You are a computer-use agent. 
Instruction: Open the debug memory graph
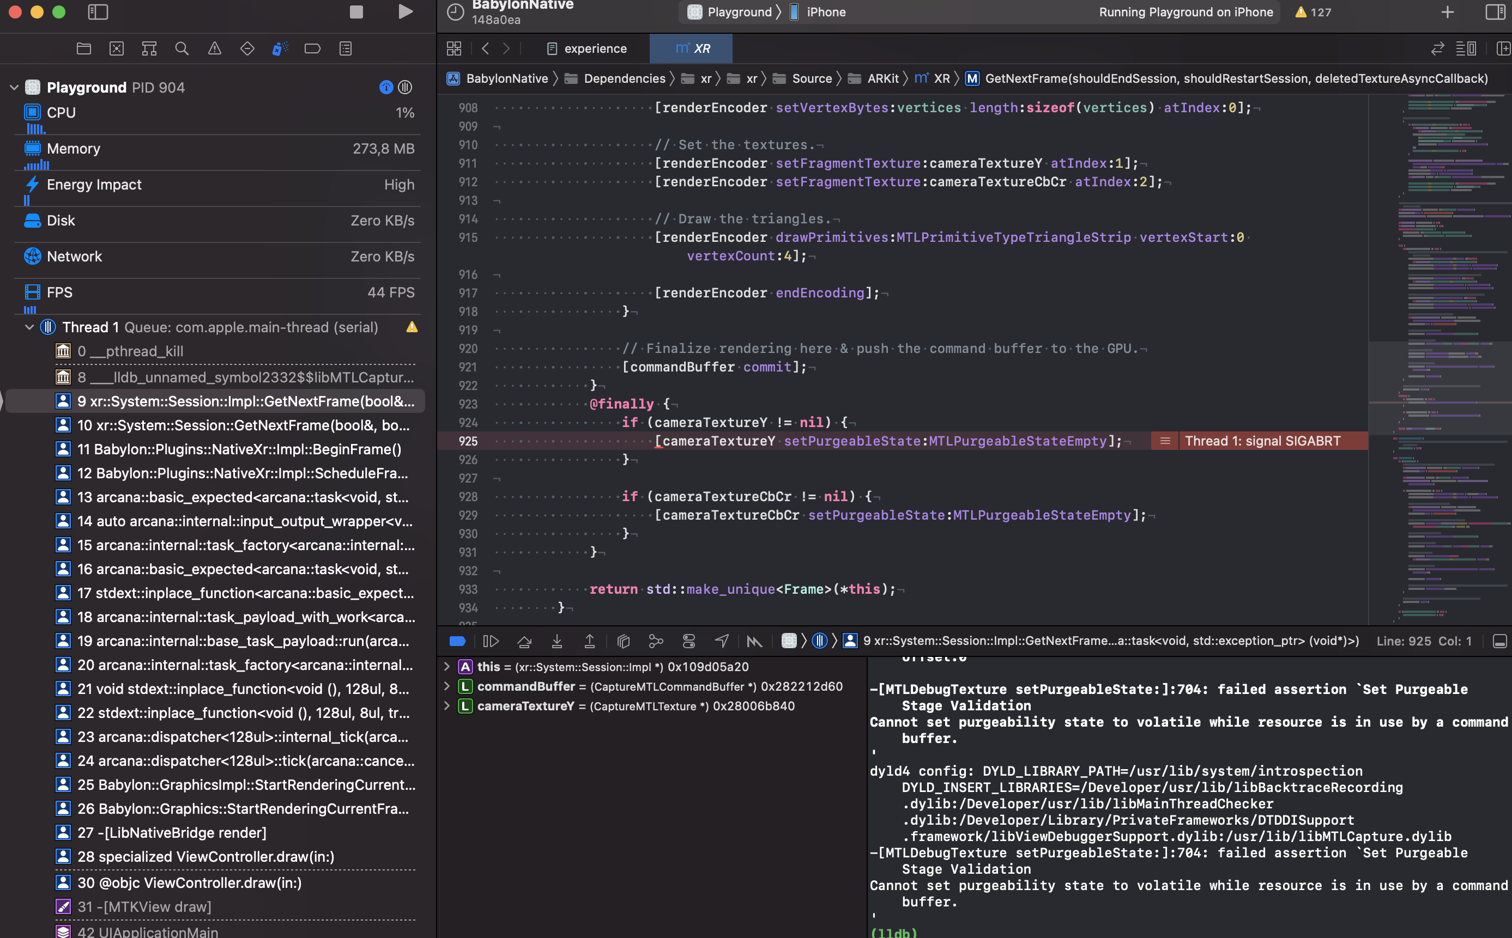pos(656,641)
